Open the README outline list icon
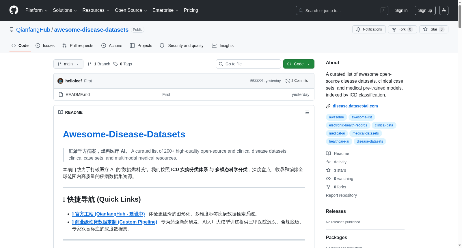 [307, 112]
